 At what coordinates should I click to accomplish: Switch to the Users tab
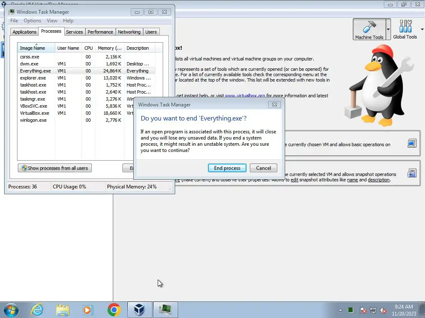click(x=151, y=31)
